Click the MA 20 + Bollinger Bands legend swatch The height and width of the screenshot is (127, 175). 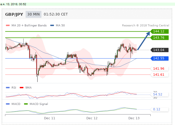tap(8, 25)
